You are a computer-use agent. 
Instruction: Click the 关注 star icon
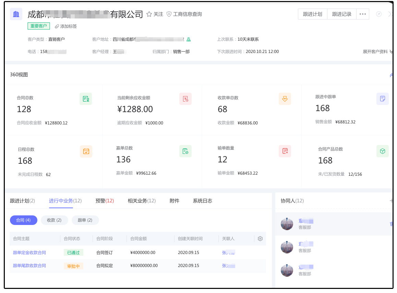149,14
